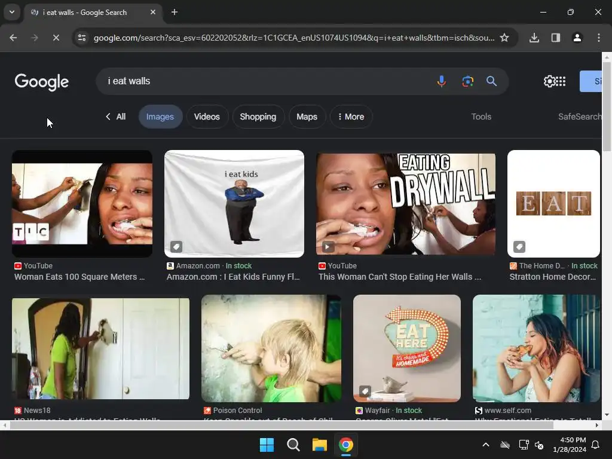Screen dimensions: 612x459
Task: Expand the More filters dropdown
Action: (351, 117)
